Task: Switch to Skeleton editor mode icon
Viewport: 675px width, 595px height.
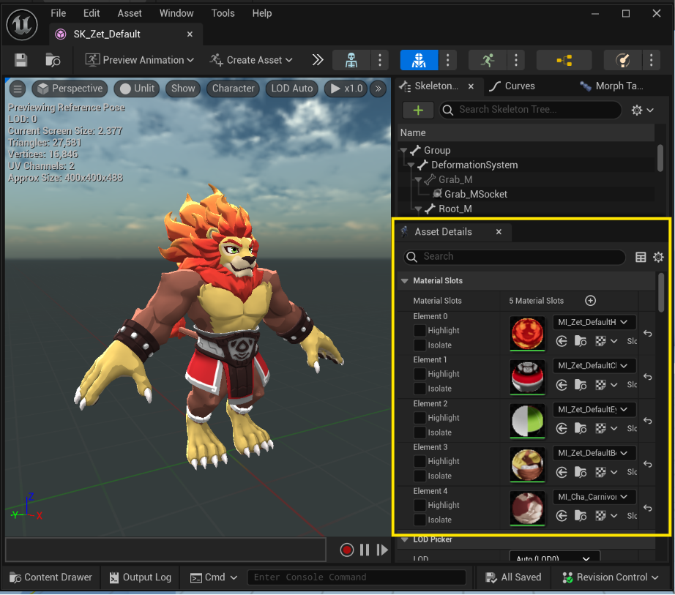Action: [351, 60]
